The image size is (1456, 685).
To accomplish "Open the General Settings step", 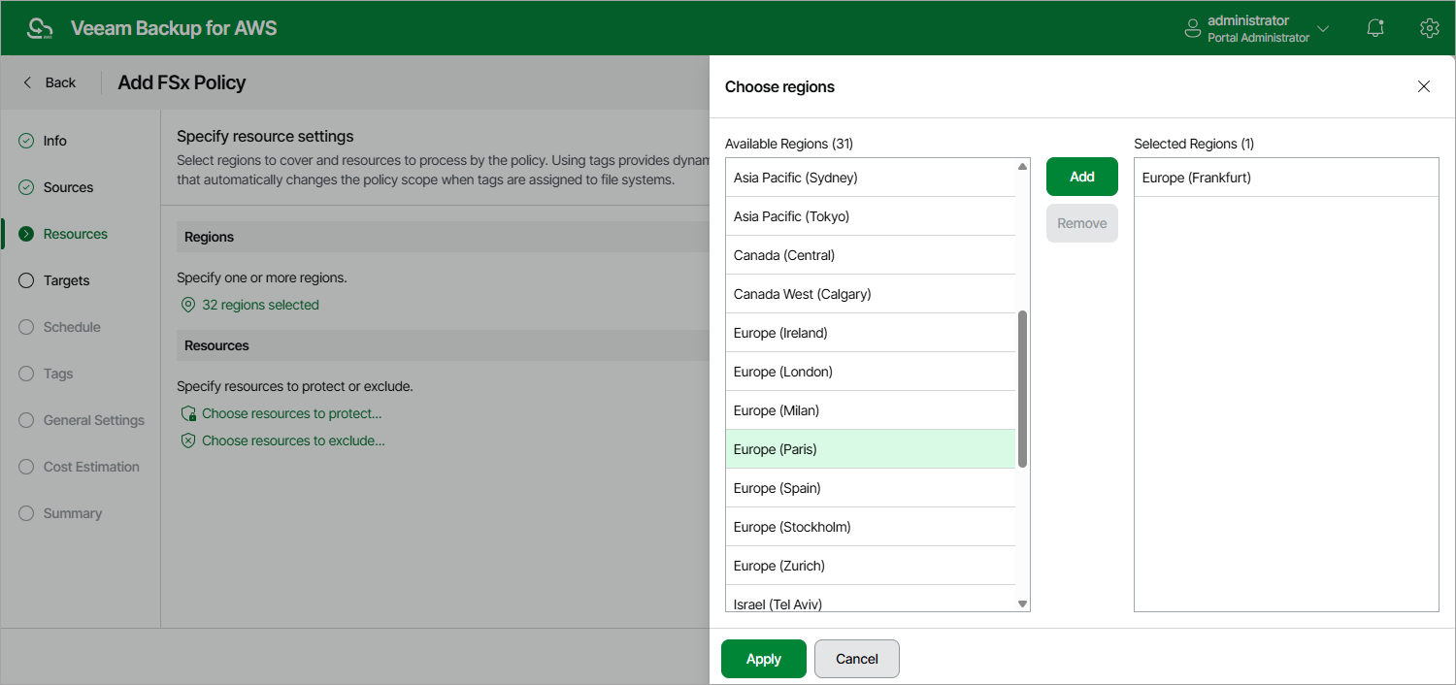I will point(94,420).
